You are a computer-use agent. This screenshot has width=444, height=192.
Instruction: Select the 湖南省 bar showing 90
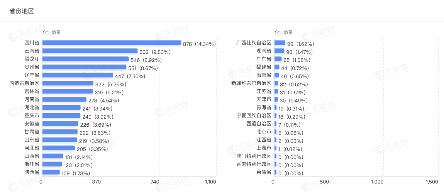[280, 51]
